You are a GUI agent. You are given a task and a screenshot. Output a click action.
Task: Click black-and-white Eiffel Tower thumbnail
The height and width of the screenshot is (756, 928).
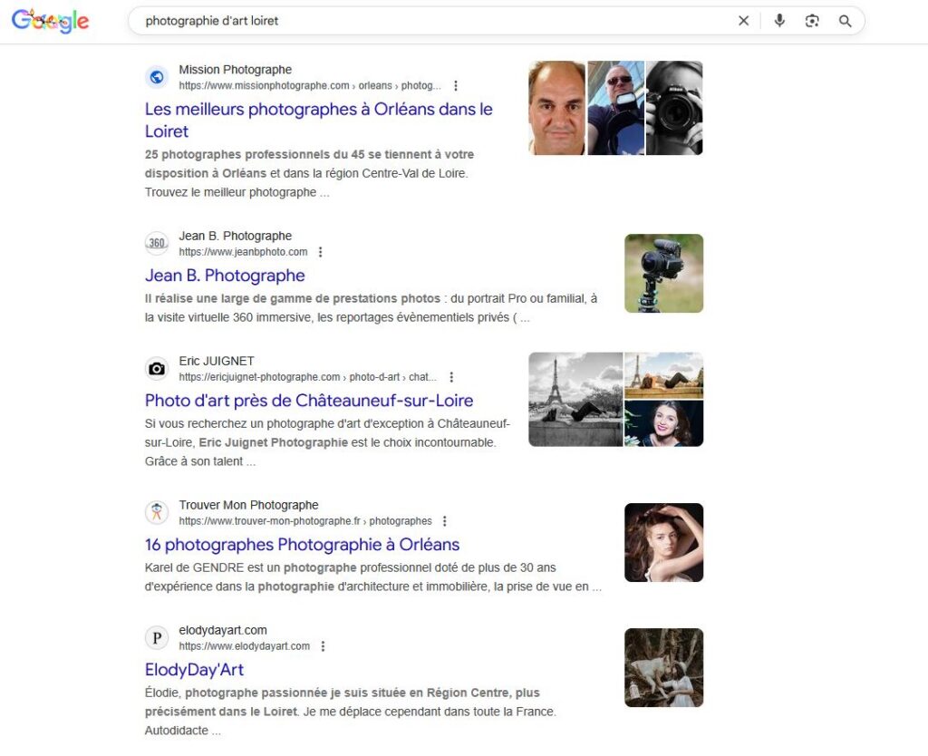click(x=575, y=400)
